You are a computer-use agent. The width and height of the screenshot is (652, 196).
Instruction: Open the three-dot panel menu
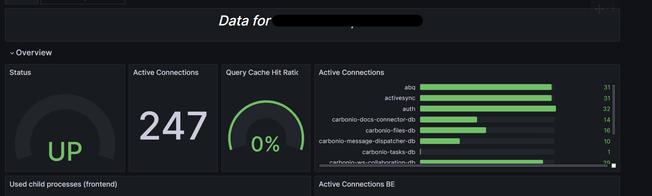pos(613,9)
